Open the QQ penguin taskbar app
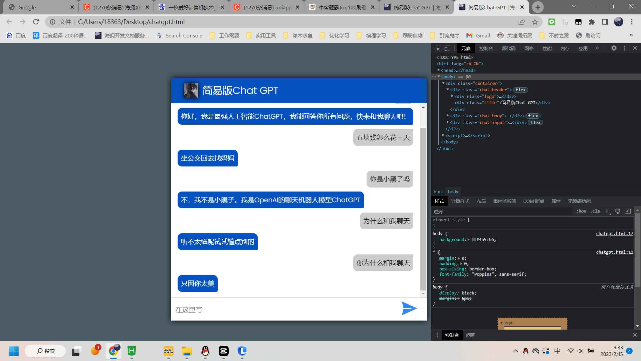This screenshot has width=641, height=361. click(x=205, y=351)
